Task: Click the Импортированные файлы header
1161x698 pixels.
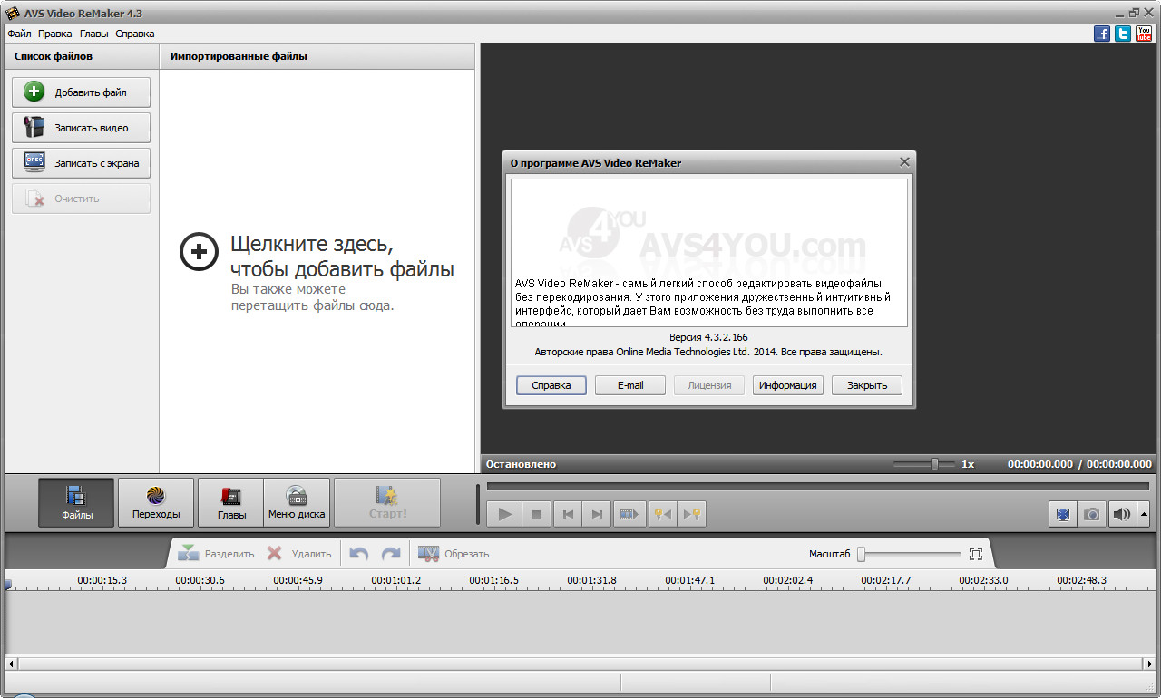Action: [239, 56]
